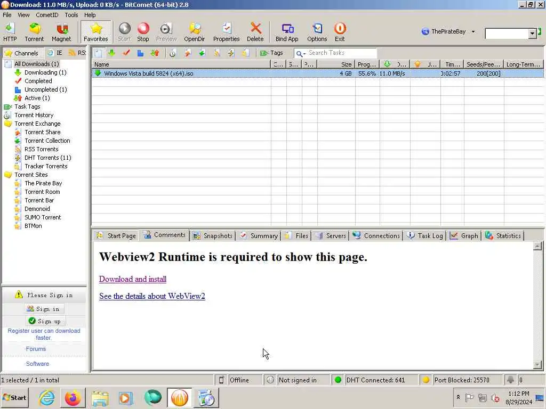
Task: Sort by the Size column header
Action: pos(336,64)
